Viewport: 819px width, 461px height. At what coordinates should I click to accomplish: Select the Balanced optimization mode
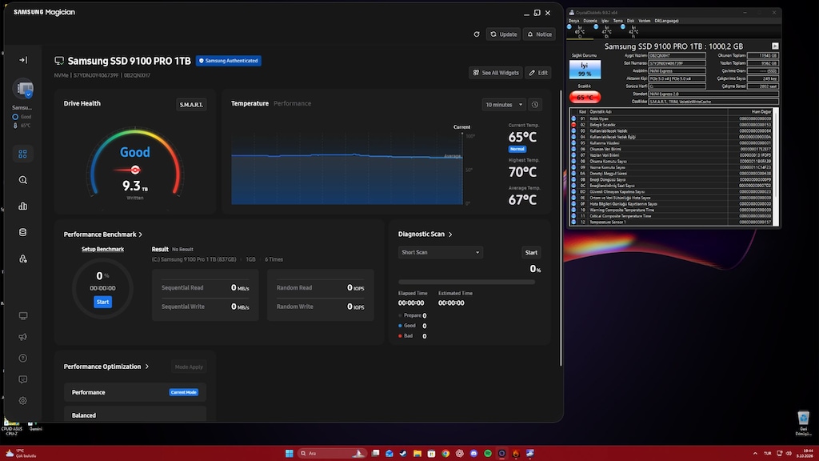(x=134, y=415)
